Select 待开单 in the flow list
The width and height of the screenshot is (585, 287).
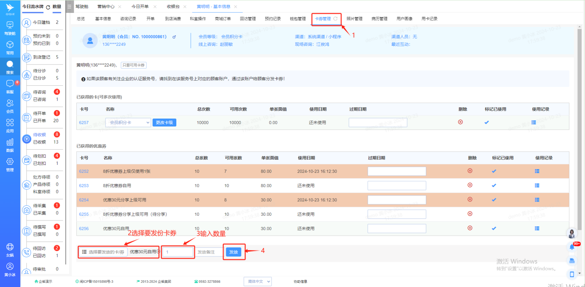39,113
